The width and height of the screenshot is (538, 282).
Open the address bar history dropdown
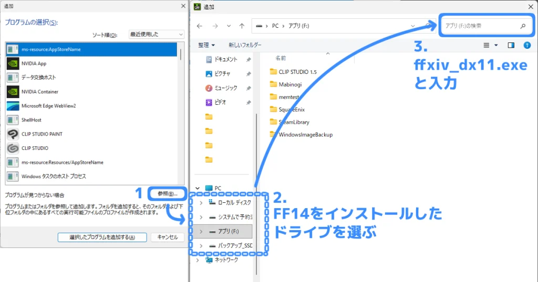tap(413, 26)
